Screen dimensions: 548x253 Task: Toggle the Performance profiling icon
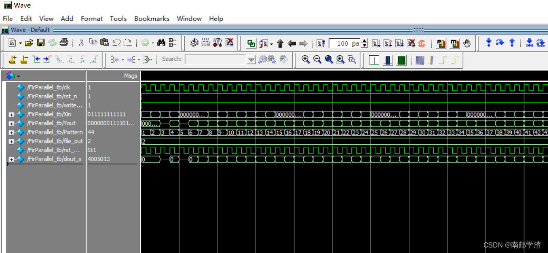[441, 43]
